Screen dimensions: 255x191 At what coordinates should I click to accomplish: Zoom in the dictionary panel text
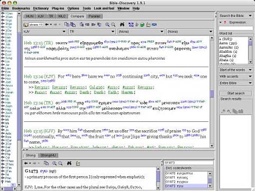pos(54,163)
